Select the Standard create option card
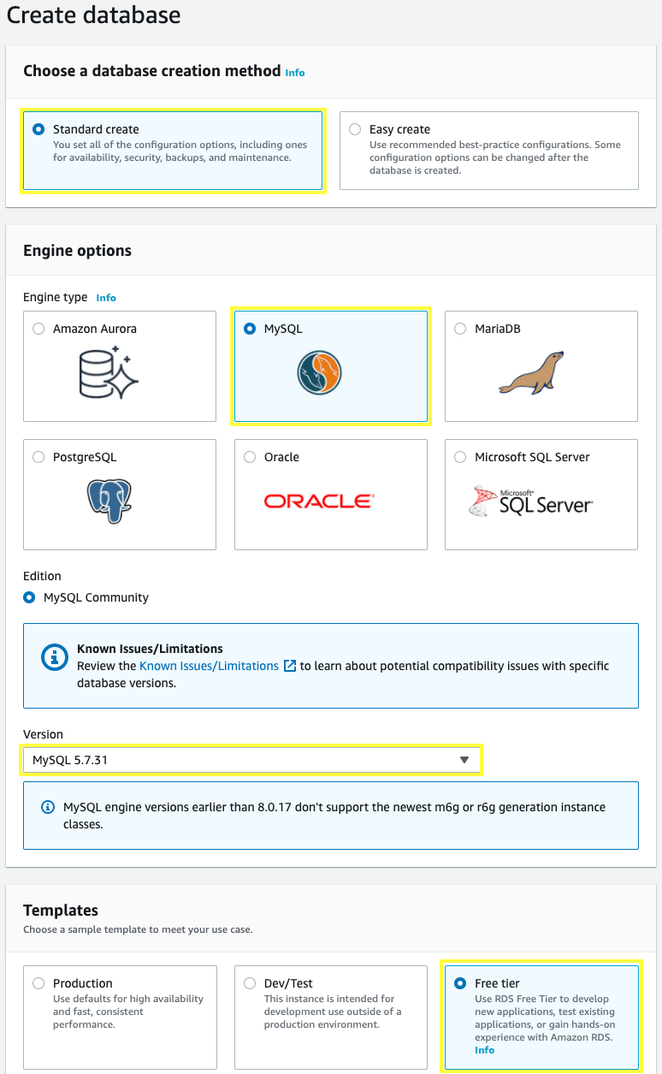662x1074 pixels. [173, 151]
